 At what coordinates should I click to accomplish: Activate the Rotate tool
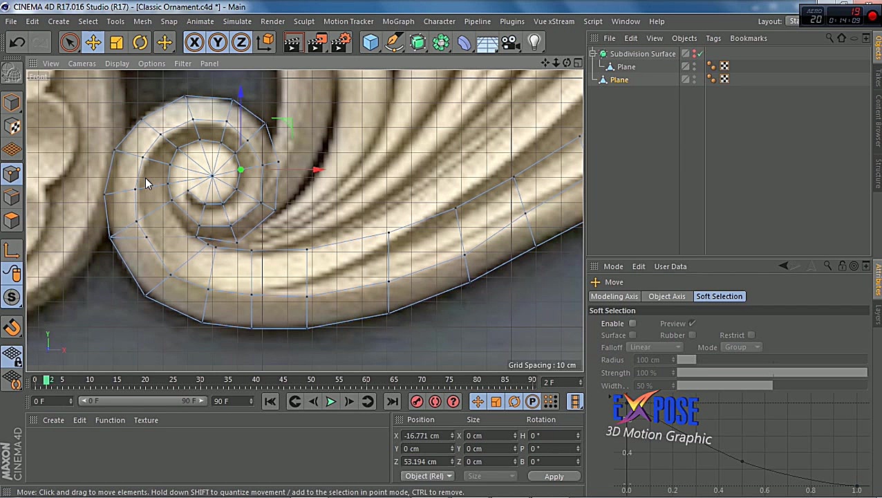point(140,43)
